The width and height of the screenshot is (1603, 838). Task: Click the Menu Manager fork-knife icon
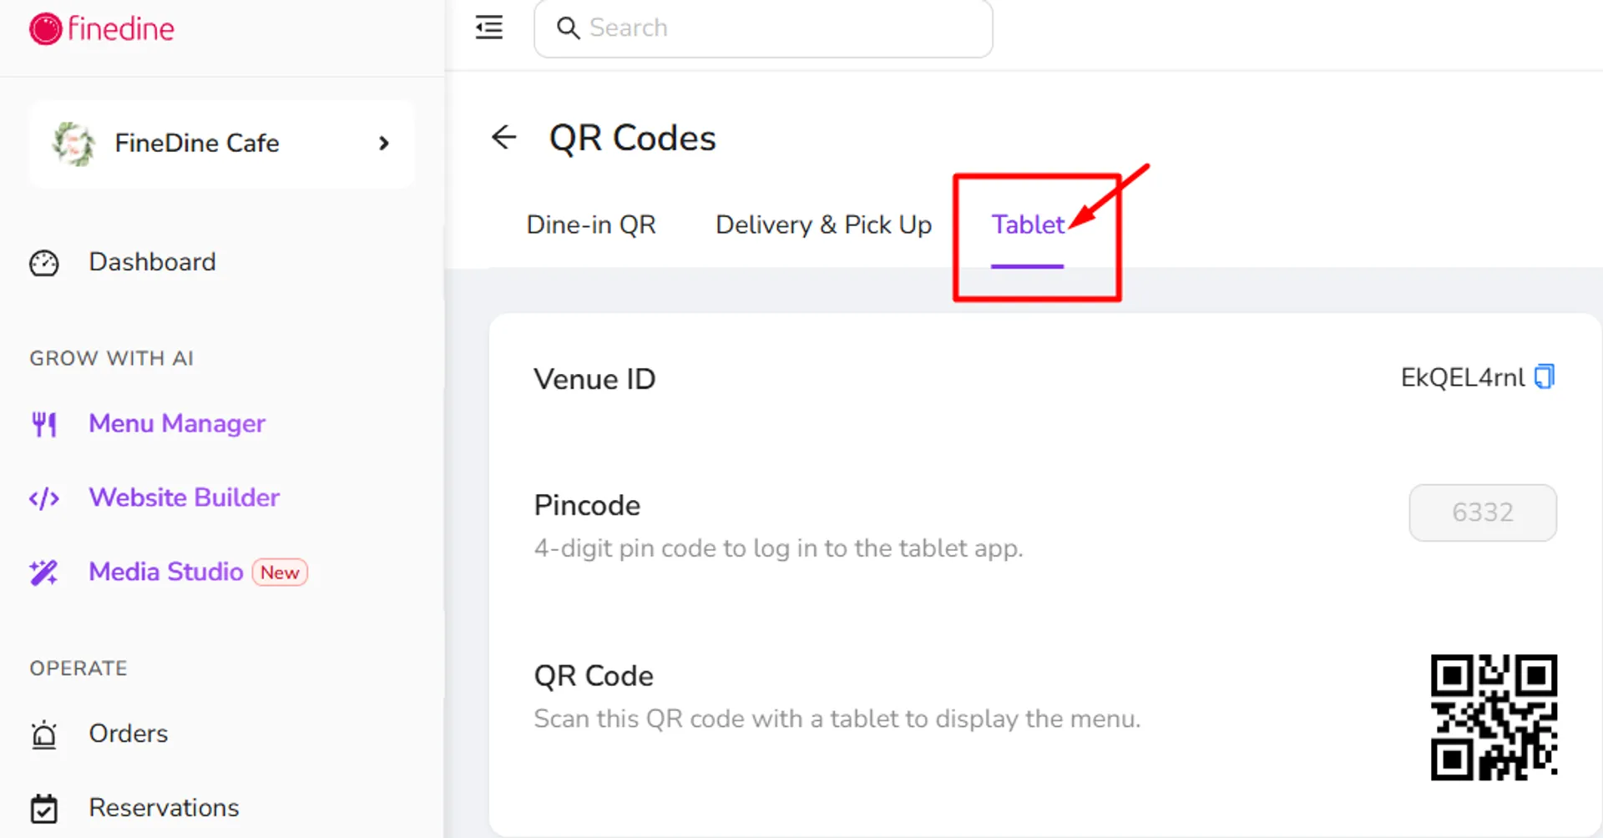[x=44, y=424]
